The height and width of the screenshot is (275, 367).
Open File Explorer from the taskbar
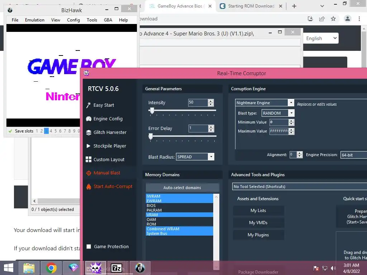tap(29, 268)
